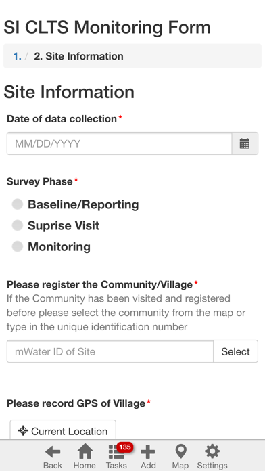Click Select button for community site
This screenshot has width=265, height=471.
pyautogui.click(x=235, y=351)
